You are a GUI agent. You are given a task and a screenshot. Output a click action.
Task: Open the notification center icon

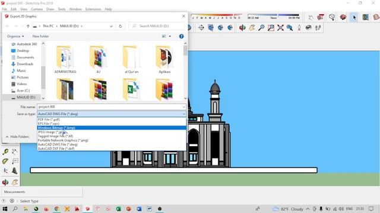[x=371, y=209]
